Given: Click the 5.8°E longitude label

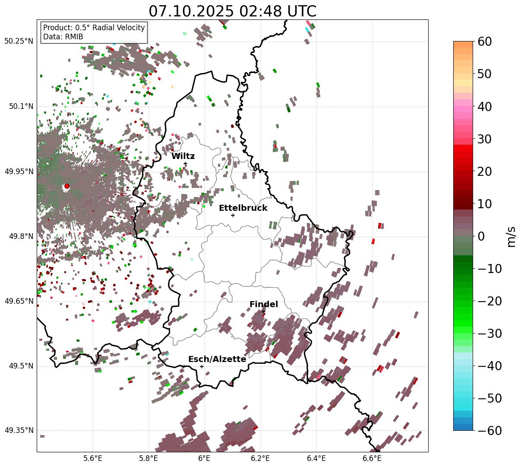Looking at the screenshot, I should 148,458.
